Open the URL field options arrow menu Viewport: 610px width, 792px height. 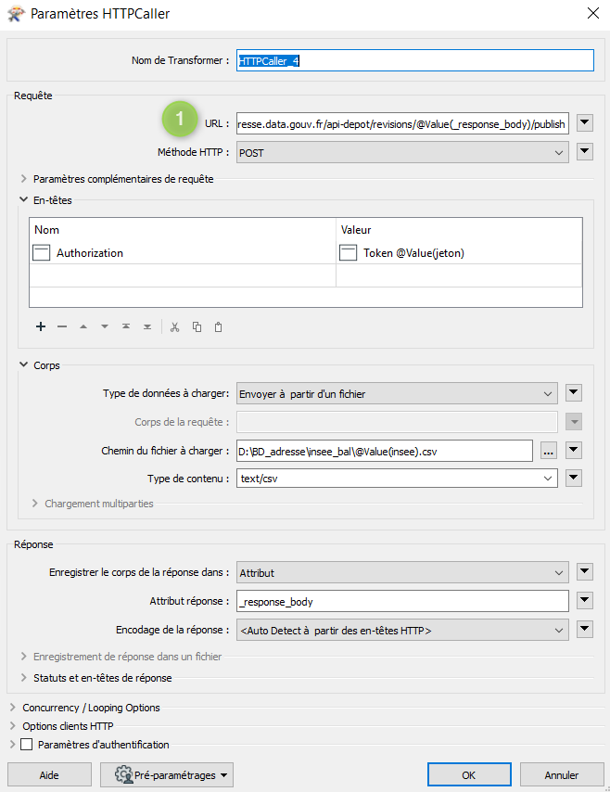(585, 122)
